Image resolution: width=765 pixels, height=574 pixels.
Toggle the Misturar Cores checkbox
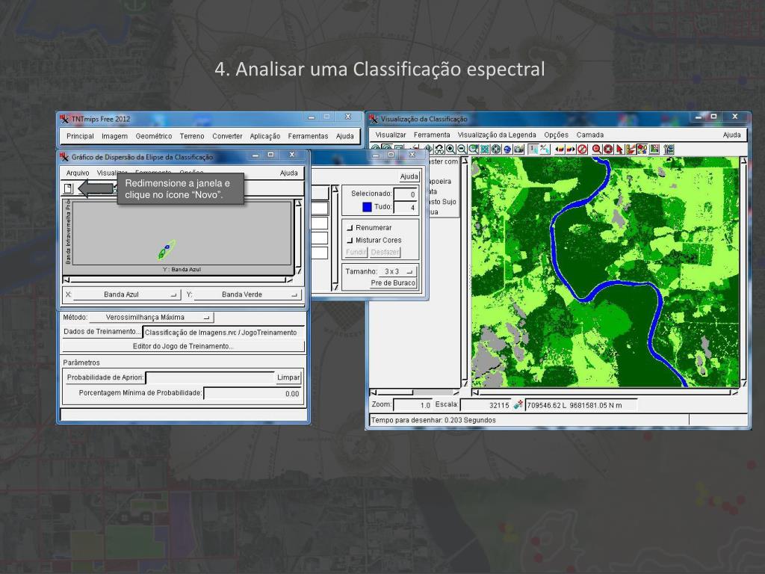(x=350, y=240)
